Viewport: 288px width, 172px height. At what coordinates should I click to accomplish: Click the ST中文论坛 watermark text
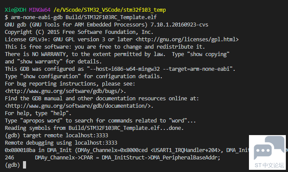tap(269, 165)
